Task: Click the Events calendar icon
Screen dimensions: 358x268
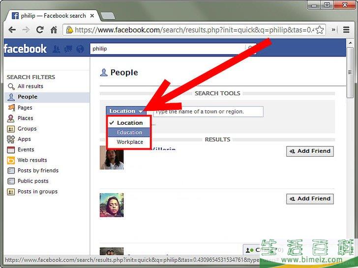Action: click(11, 150)
